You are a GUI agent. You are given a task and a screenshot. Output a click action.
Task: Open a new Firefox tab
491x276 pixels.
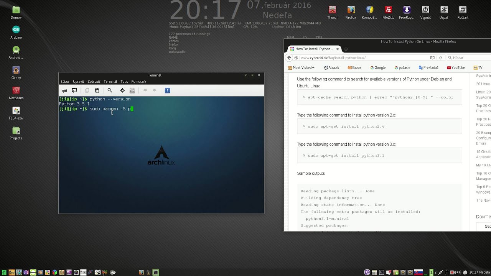pos(346,49)
